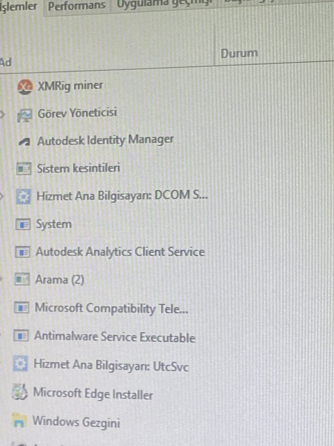
Task: Click the Arama (2) process icon
Action: (22, 279)
